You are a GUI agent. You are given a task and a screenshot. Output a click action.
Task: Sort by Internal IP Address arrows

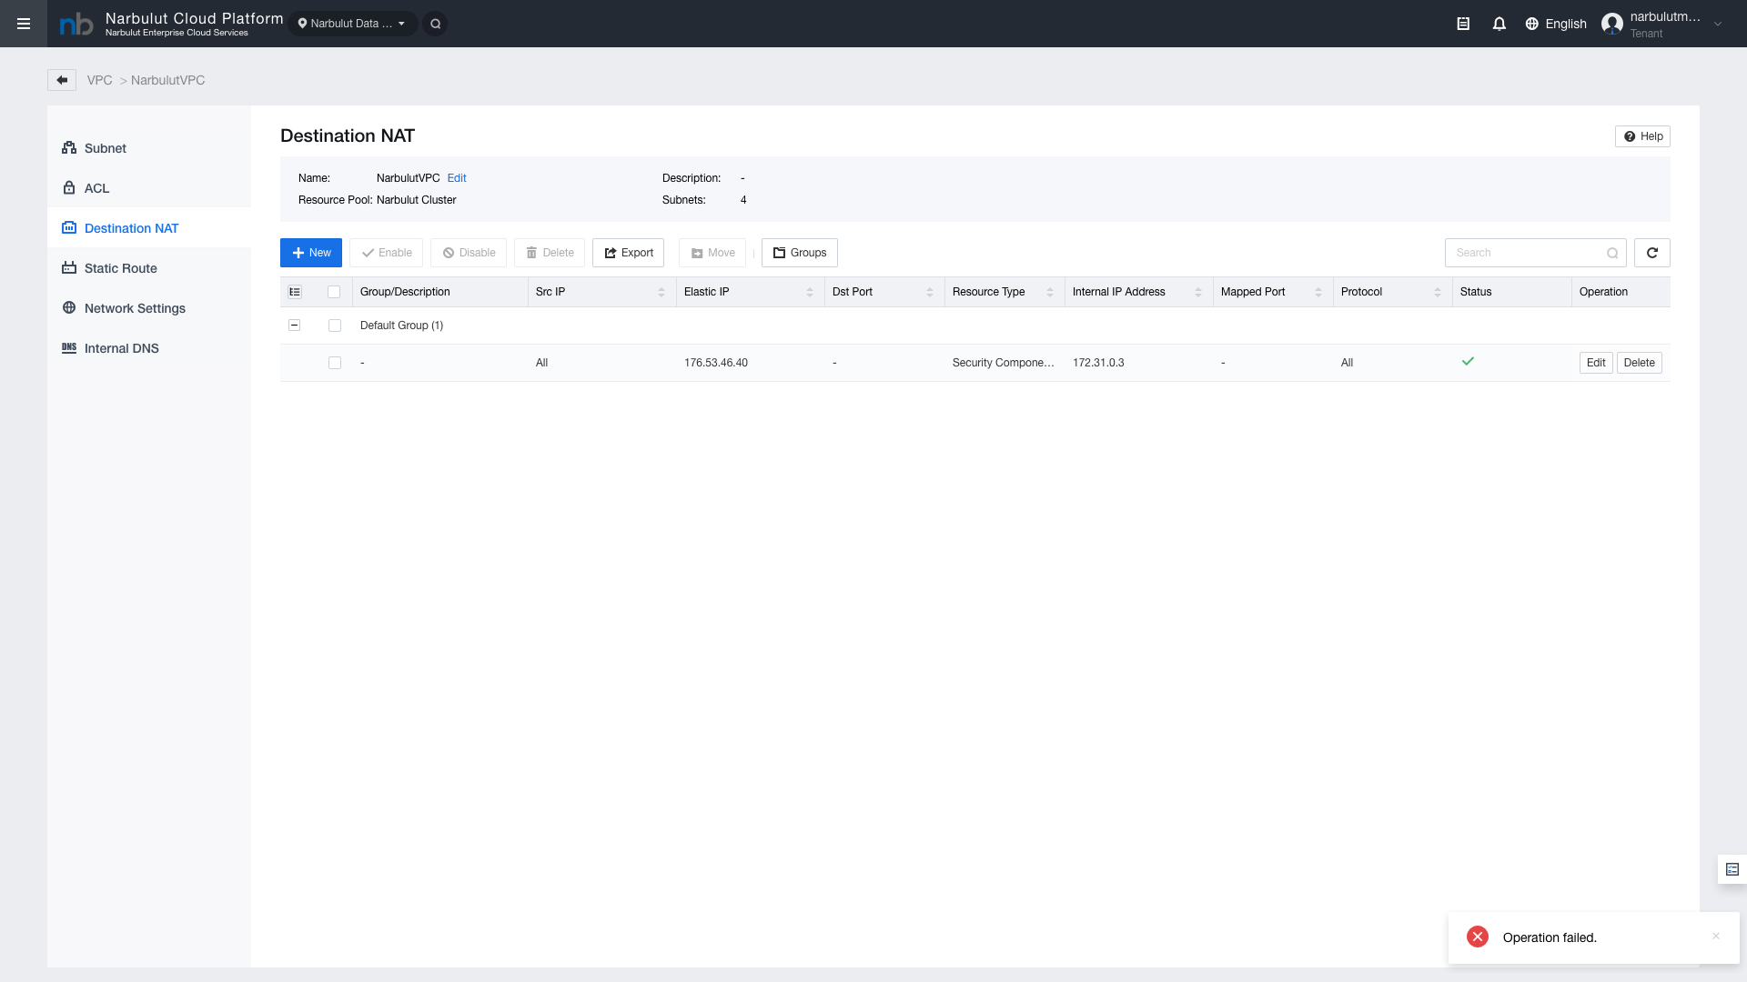1198,292
